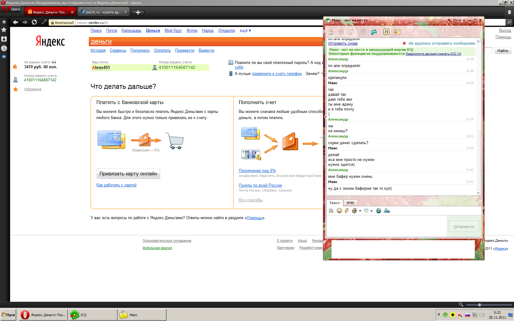514x321 pixels.
Task: Click the Russian flag language tray icon
Action: (467, 315)
